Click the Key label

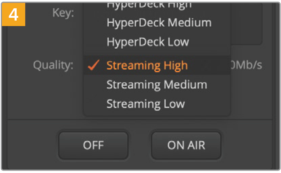coord(63,13)
